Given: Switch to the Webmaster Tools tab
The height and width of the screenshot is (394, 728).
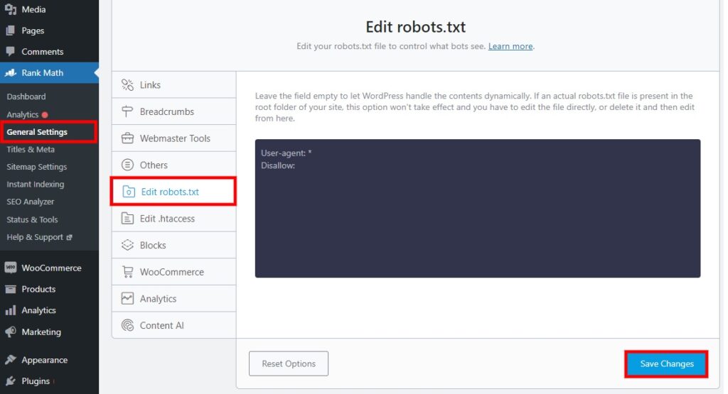Looking at the screenshot, I should [x=173, y=138].
